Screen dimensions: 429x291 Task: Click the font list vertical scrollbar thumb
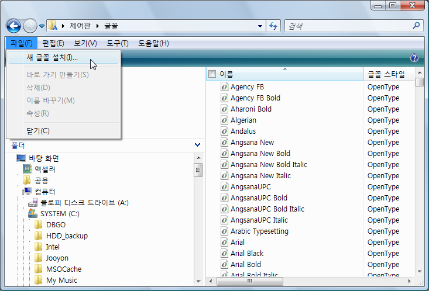coord(420,82)
